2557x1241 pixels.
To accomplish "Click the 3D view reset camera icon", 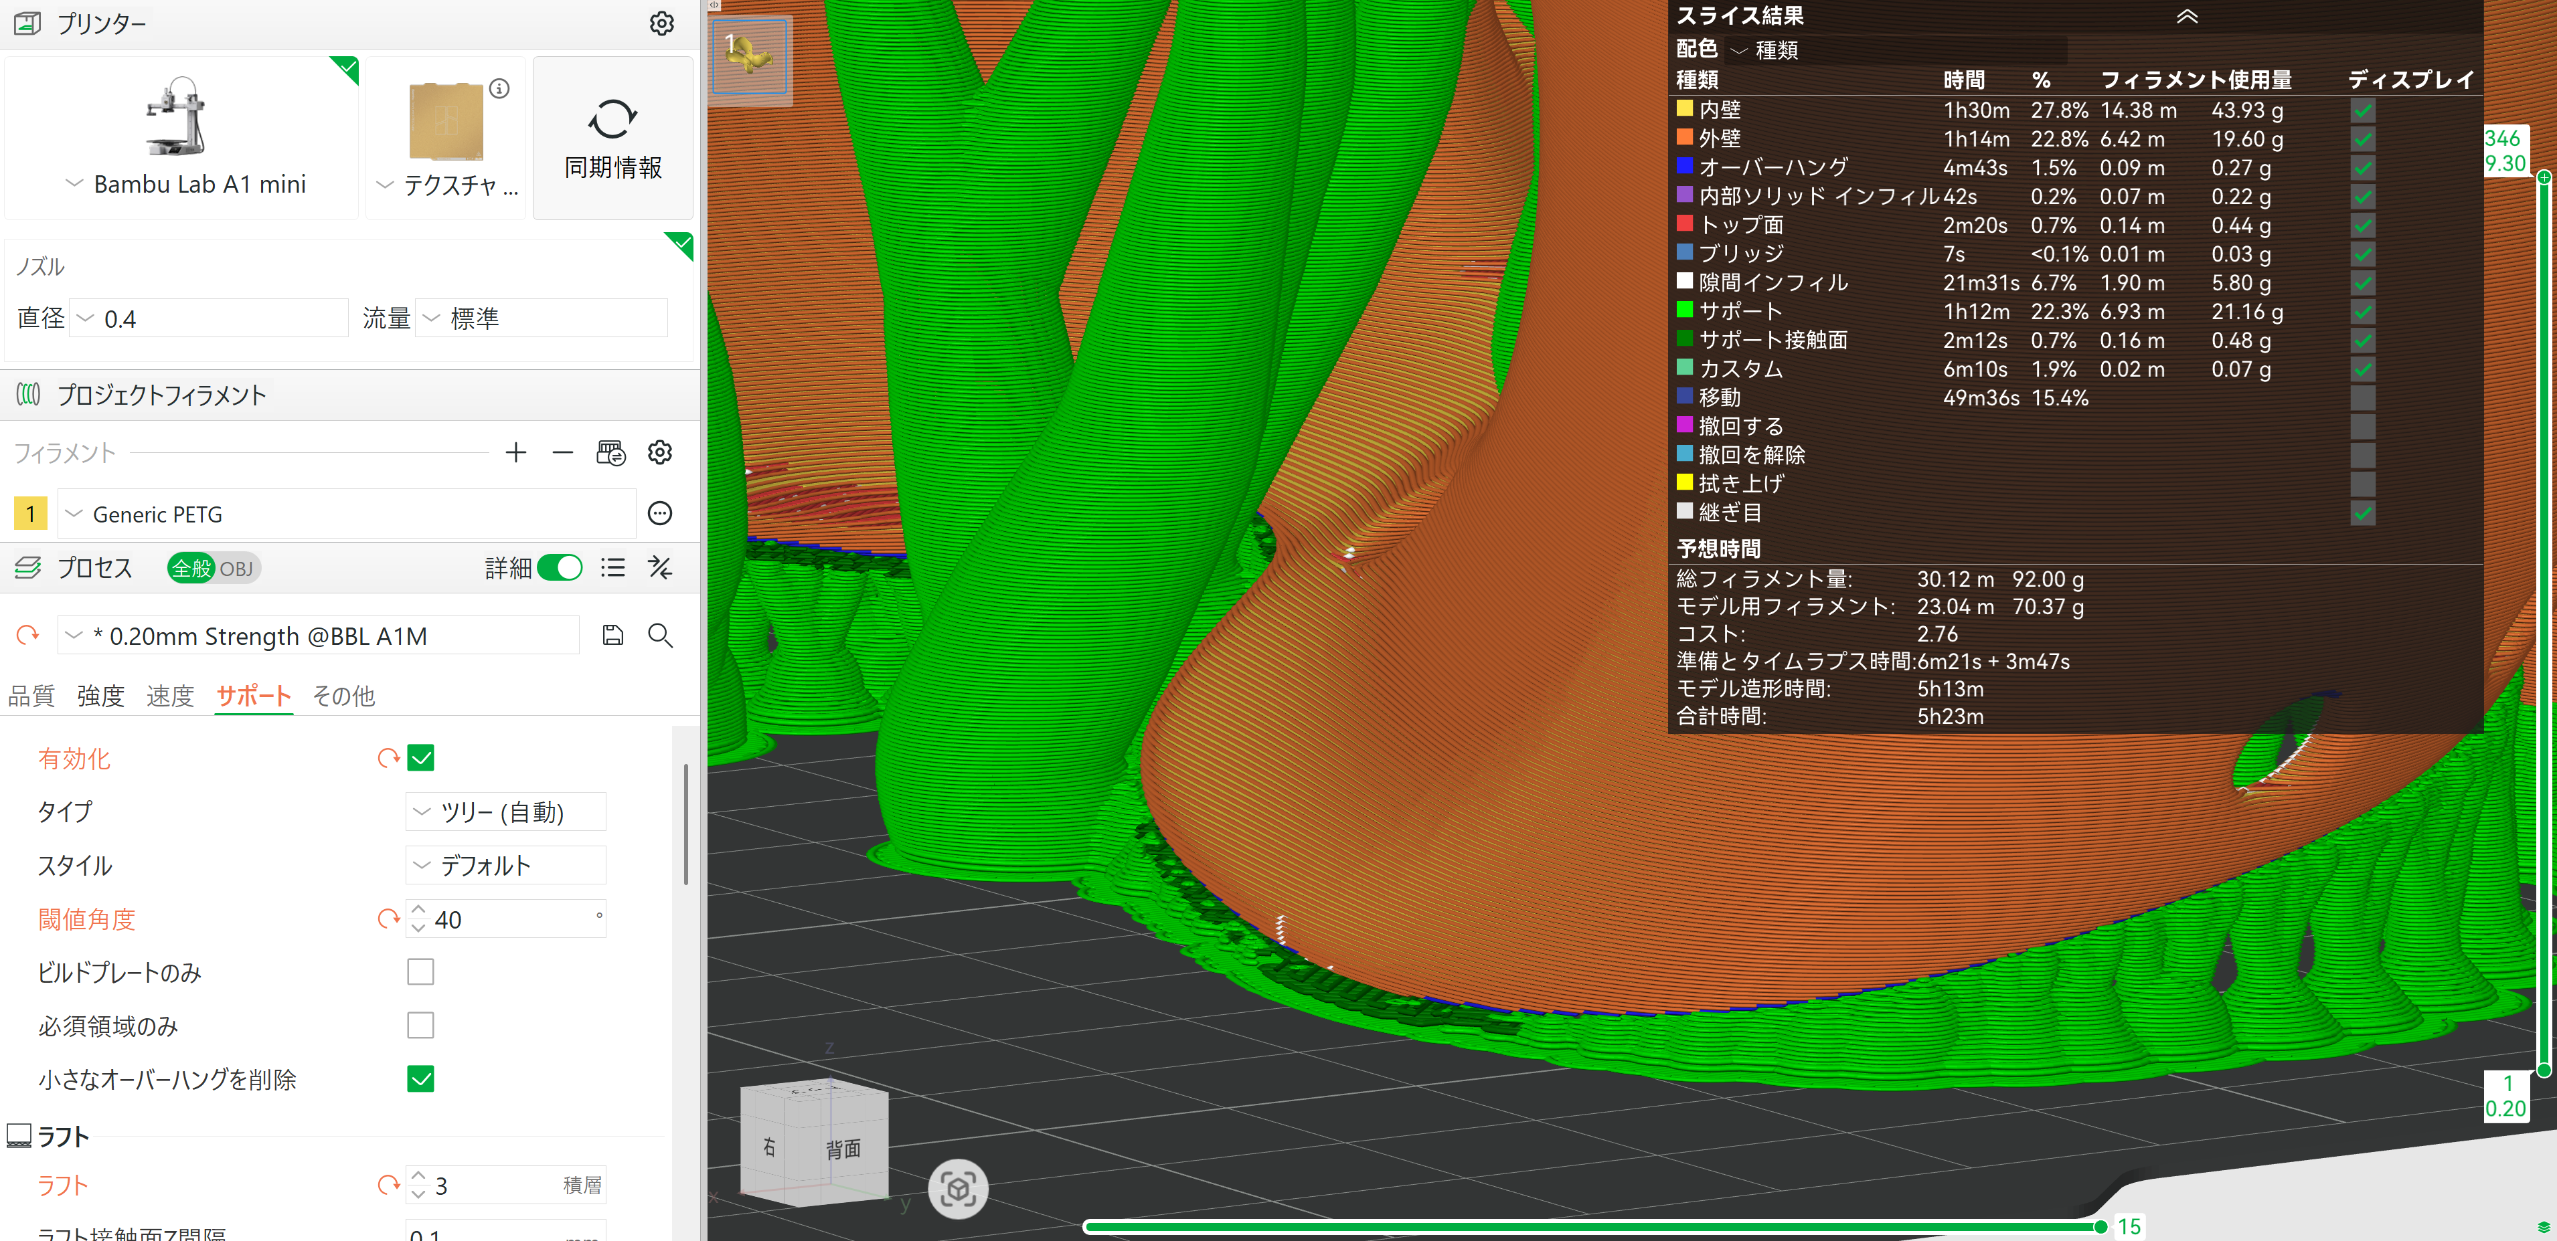I will tap(958, 1188).
